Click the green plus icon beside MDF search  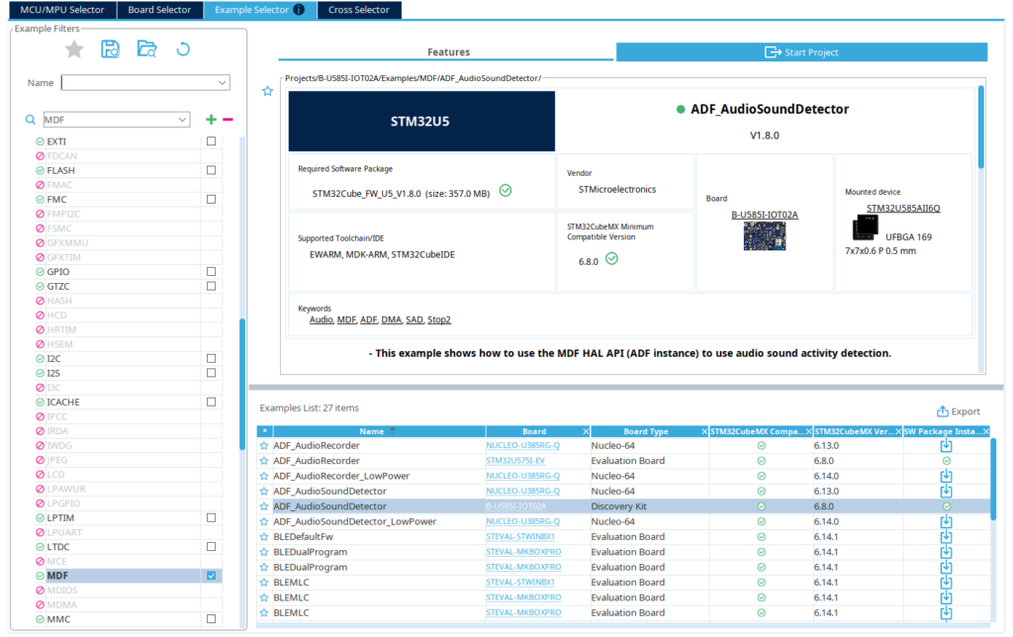(x=210, y=120)
